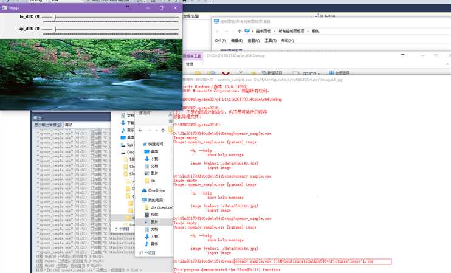
Task: Click 'This program demonstrated the floodFill() function' line
Action: tap(227, 270)
